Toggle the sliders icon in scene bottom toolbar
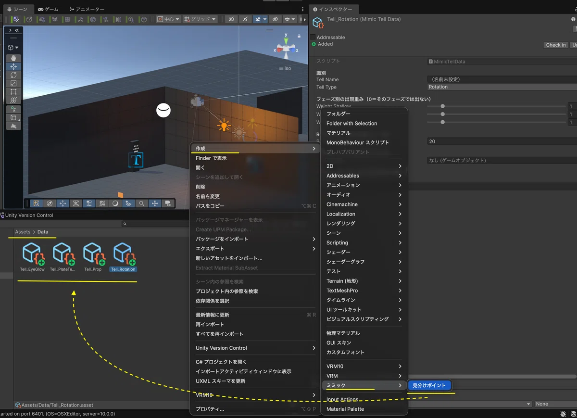This screenshot has height=418, width=577. pyautogui.click(x=89, y=203)
